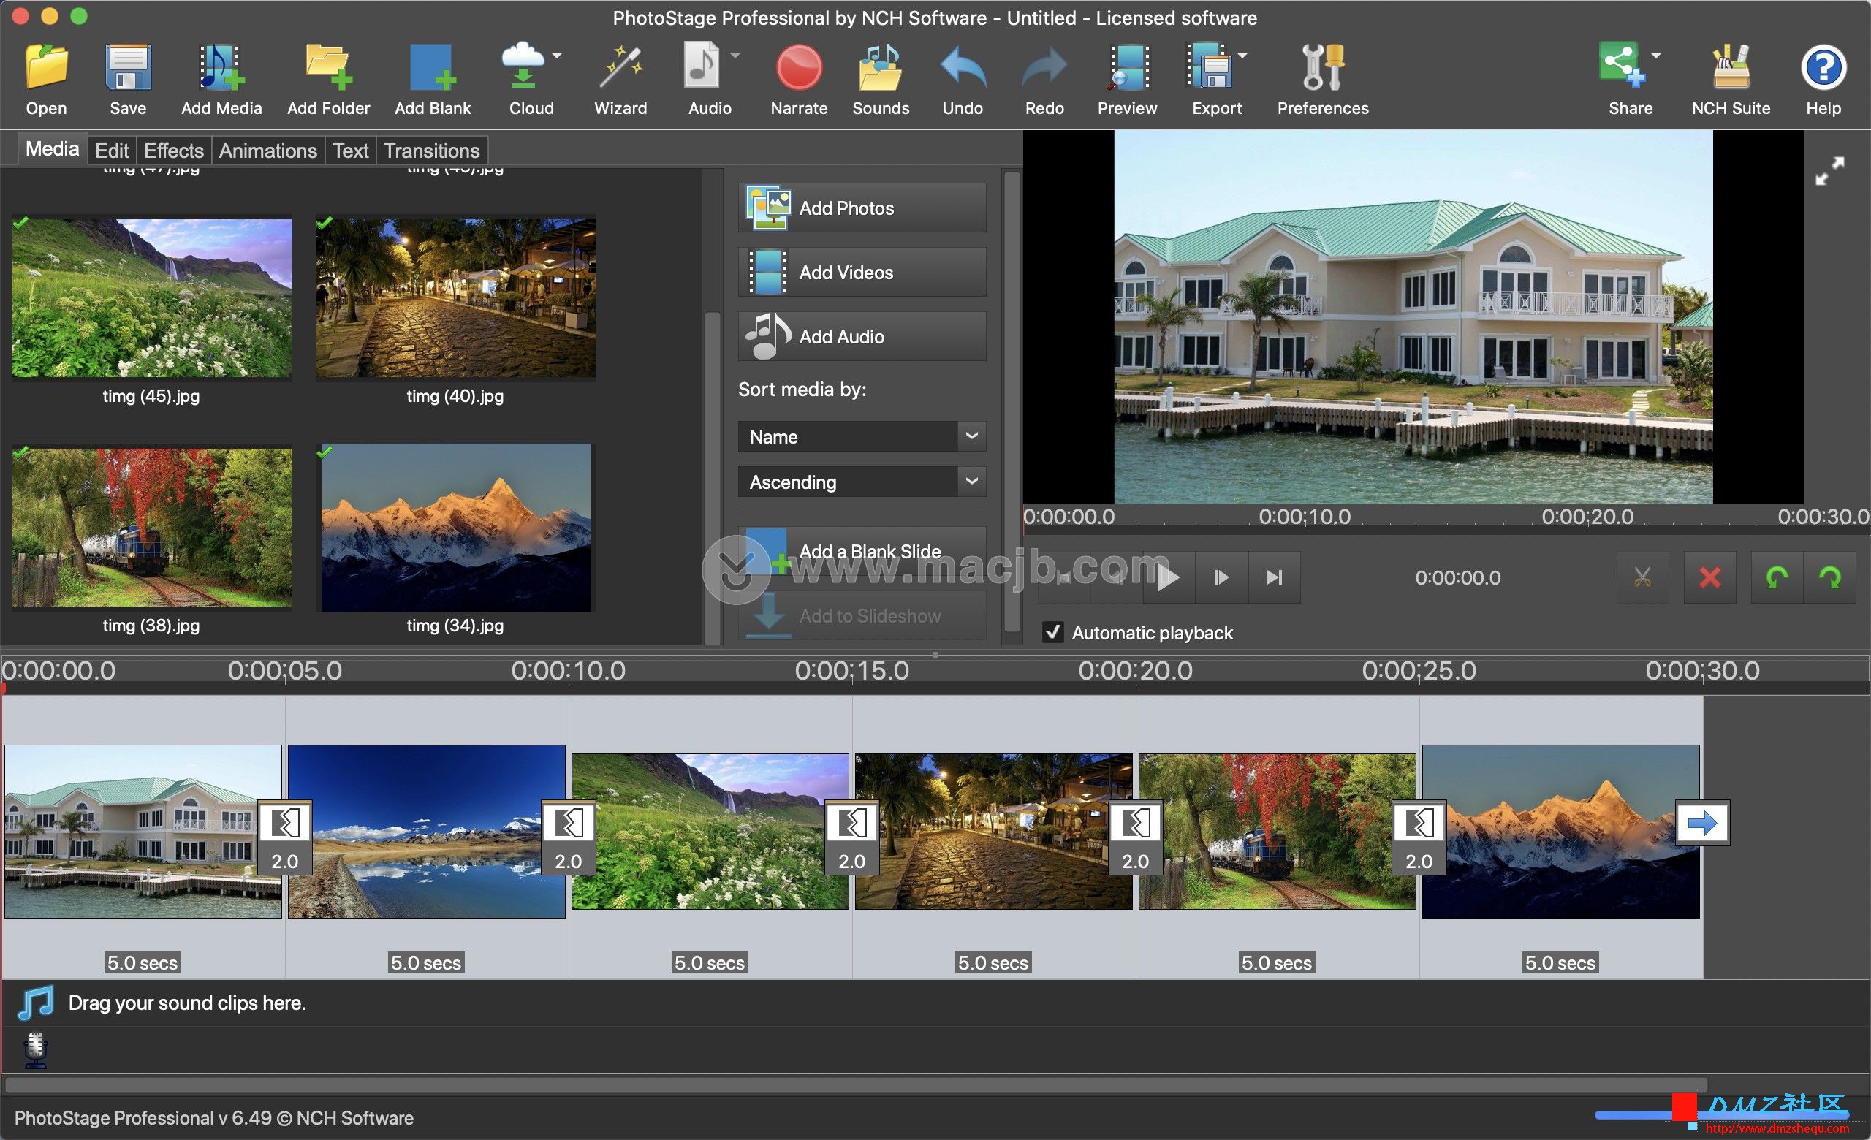Select the beach house slide on timeline
Screen dimensions: 1871x1140
pyautogui.click(x=143, y=831)
